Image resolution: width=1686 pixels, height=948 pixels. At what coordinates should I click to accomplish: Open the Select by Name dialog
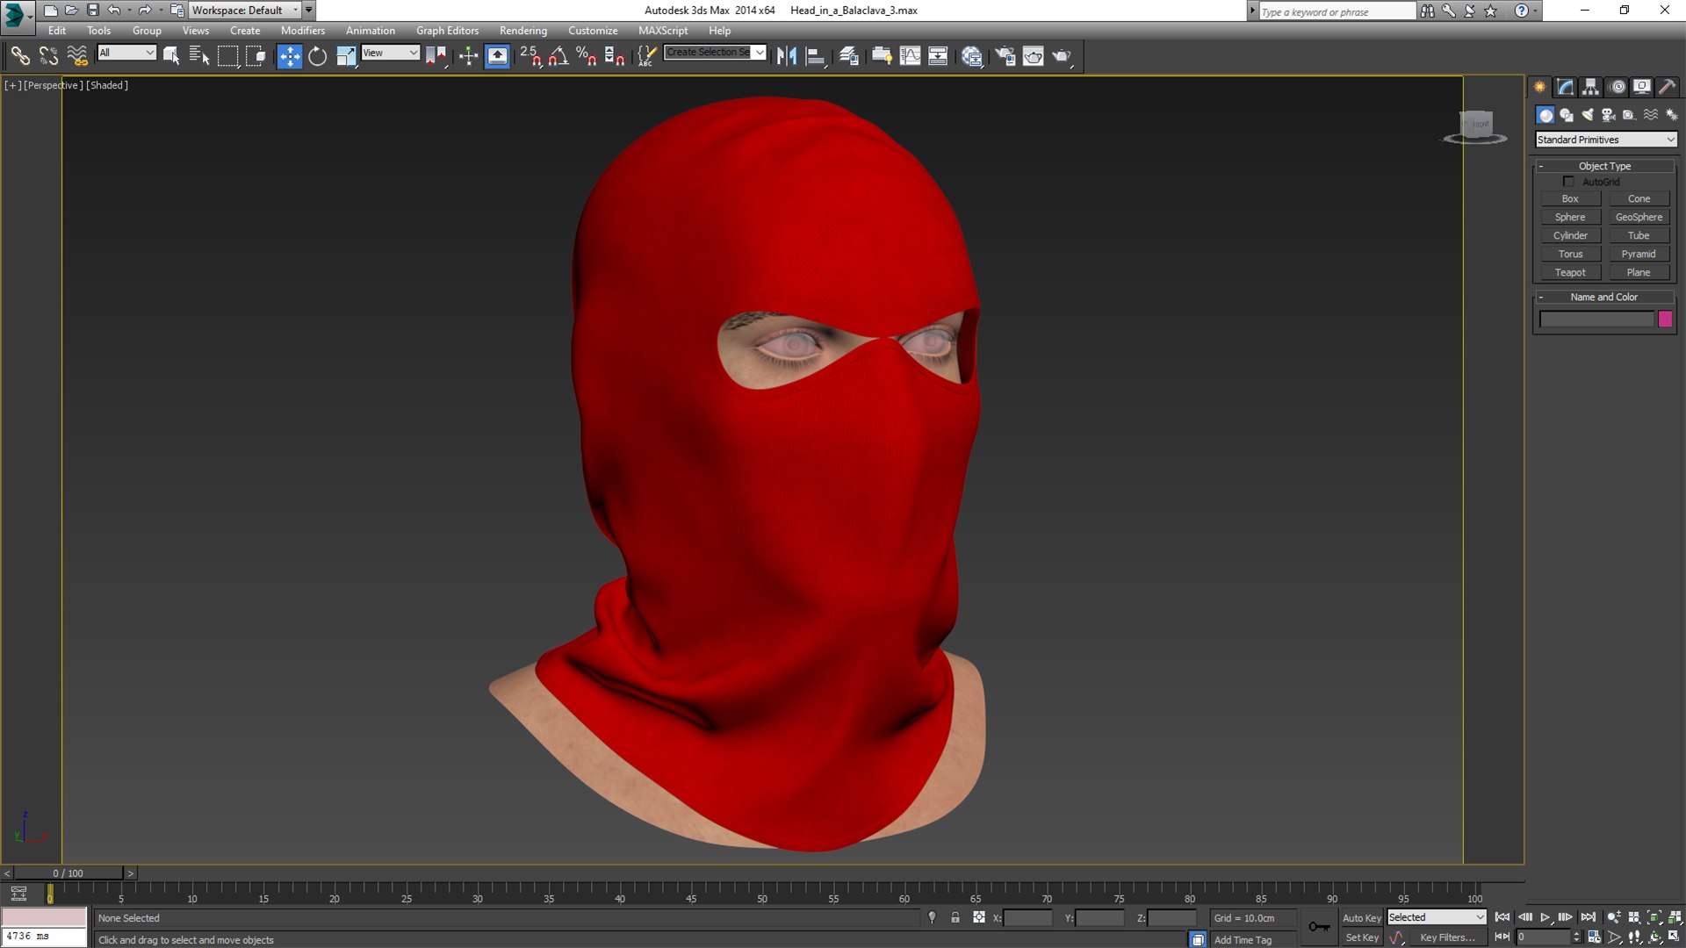coord(199,56)
